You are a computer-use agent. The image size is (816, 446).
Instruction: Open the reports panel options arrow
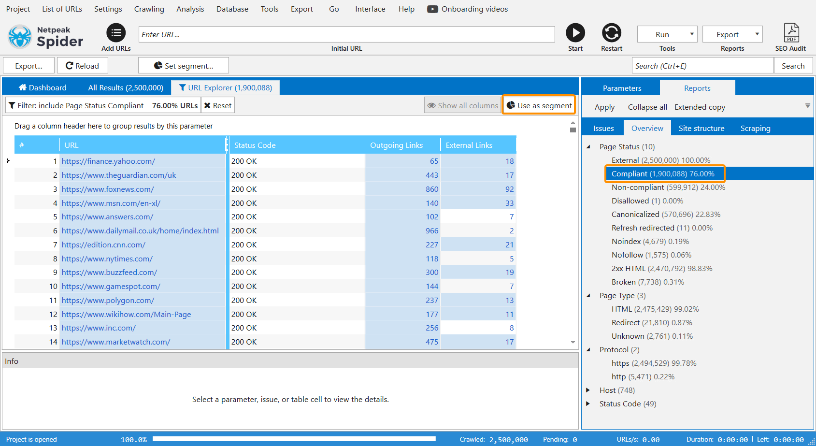pyautogui.click(x=808, y=106)
